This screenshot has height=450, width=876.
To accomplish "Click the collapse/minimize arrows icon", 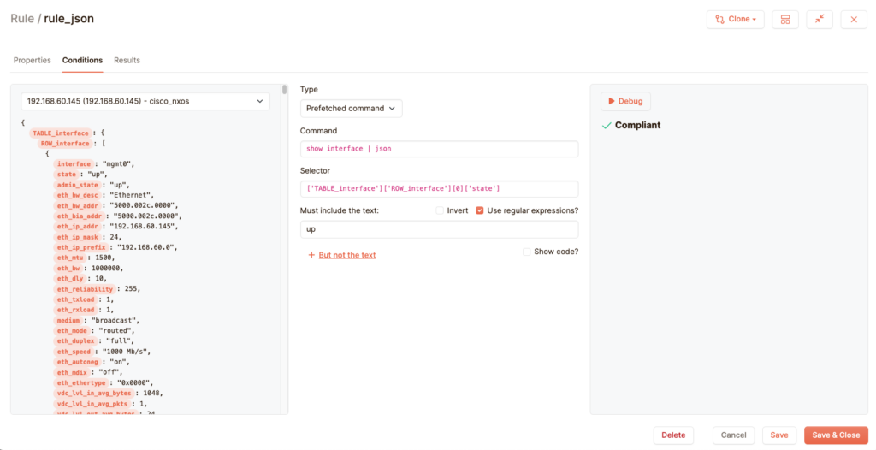I will [820, 19].
